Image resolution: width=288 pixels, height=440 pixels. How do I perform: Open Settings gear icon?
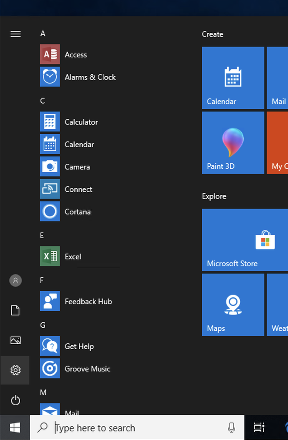tap(16, 370)
